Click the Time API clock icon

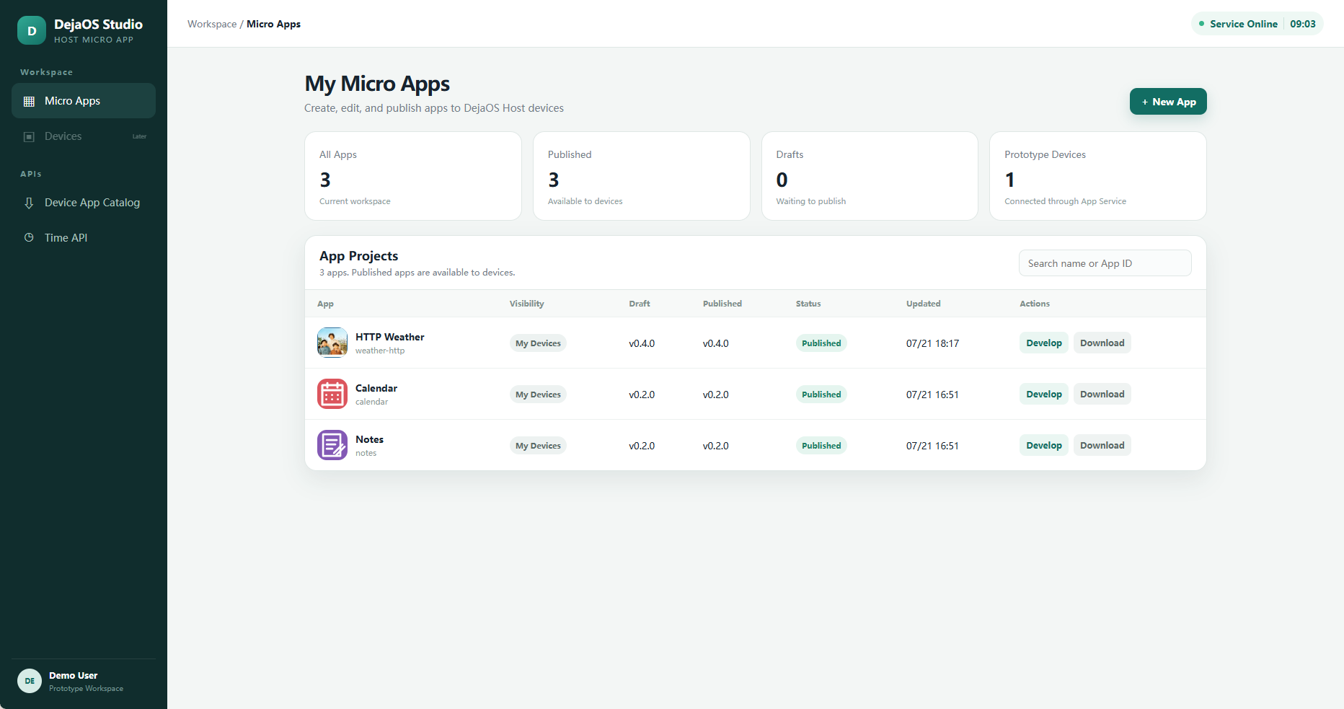tap(29, 237)
